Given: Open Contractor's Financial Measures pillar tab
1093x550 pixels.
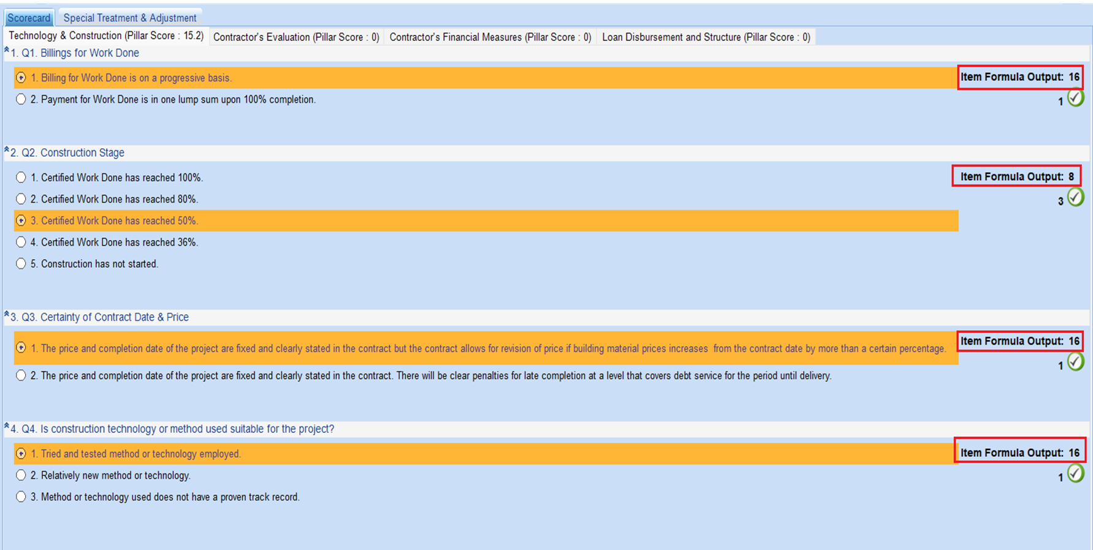Looking at the screenshot, I should click(490, 37).
